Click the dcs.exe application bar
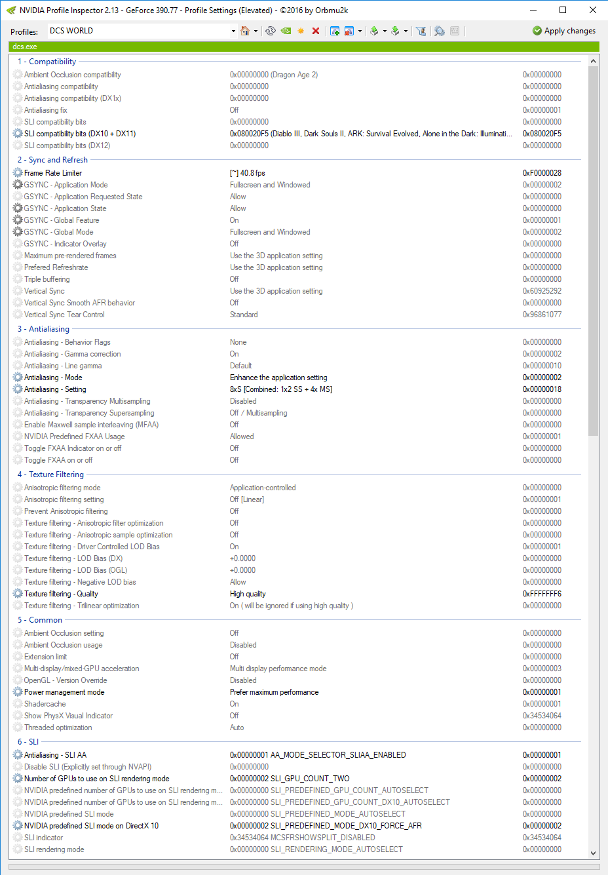Screen dimensions: 608x875 pos(304,47)
